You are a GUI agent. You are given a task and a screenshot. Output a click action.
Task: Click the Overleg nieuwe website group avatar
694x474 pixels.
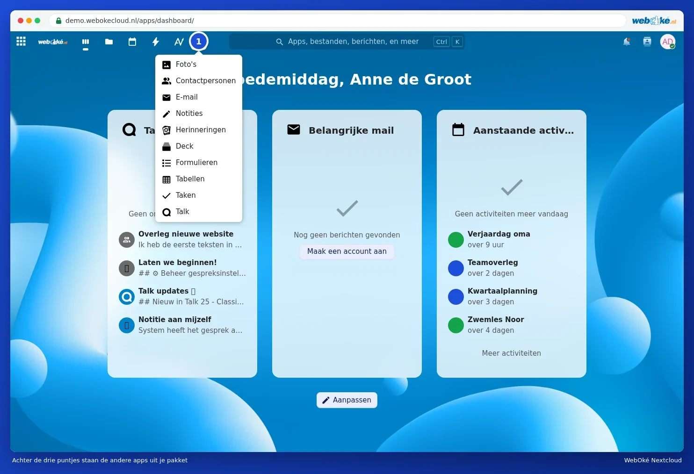tap(127, 239)
